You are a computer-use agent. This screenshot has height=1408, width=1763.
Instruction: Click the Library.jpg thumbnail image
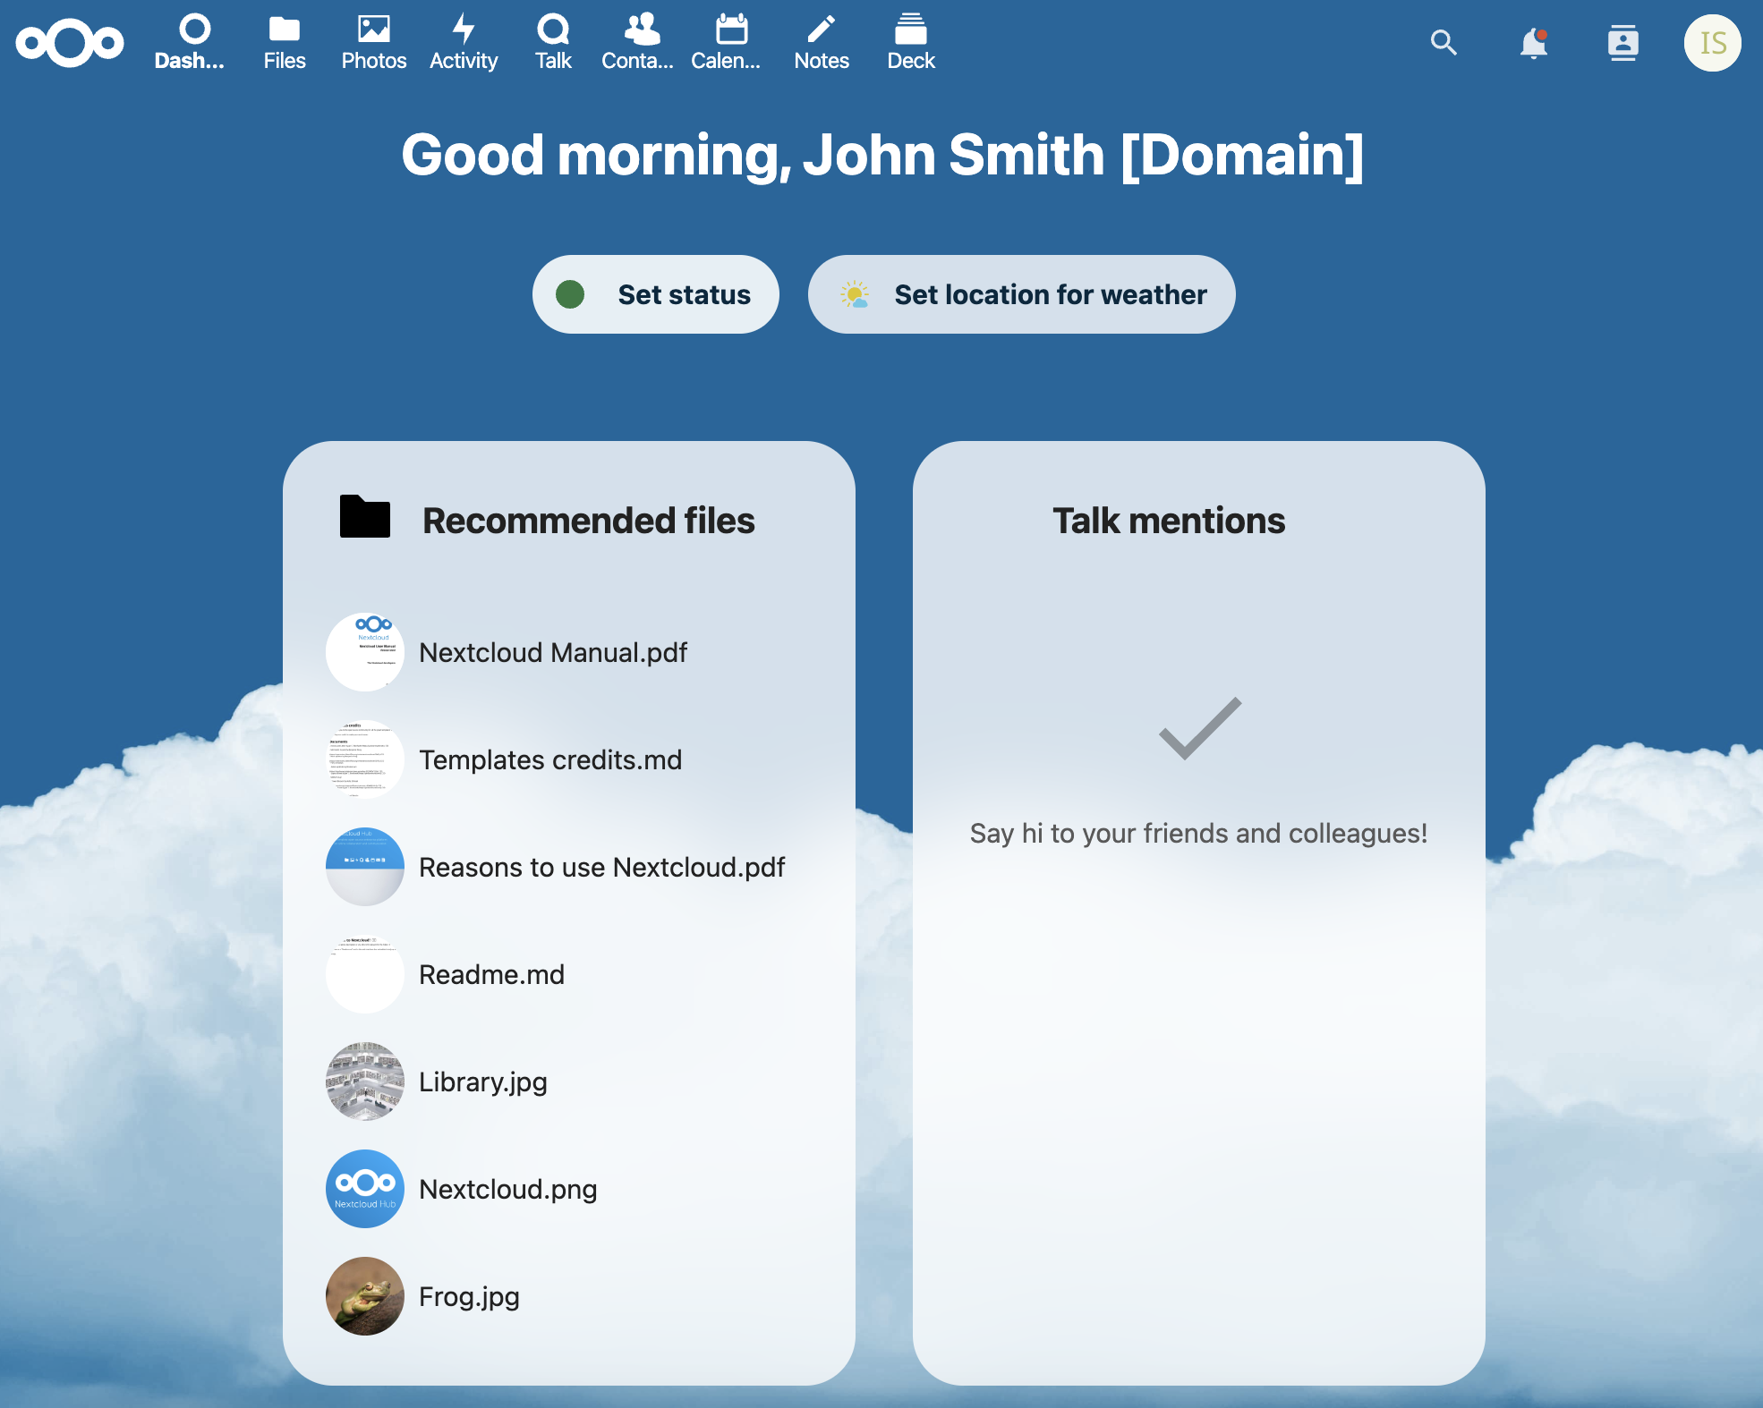[365, 1081]
